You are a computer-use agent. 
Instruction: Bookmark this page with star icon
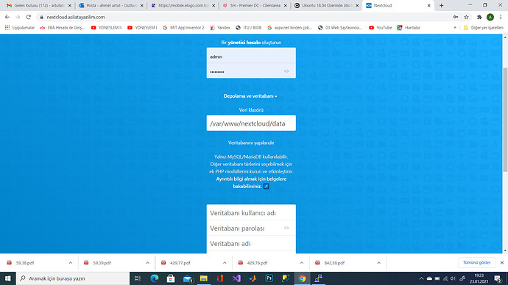tap(466, 17)
